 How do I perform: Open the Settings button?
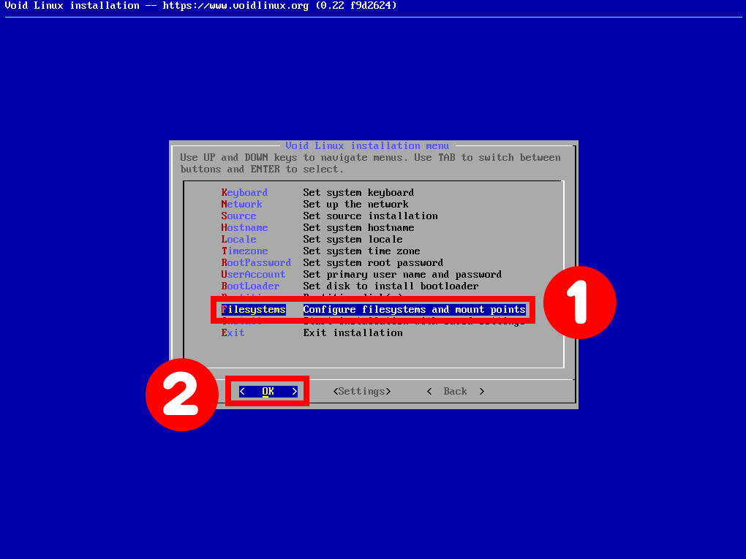[x=361, y=391]
